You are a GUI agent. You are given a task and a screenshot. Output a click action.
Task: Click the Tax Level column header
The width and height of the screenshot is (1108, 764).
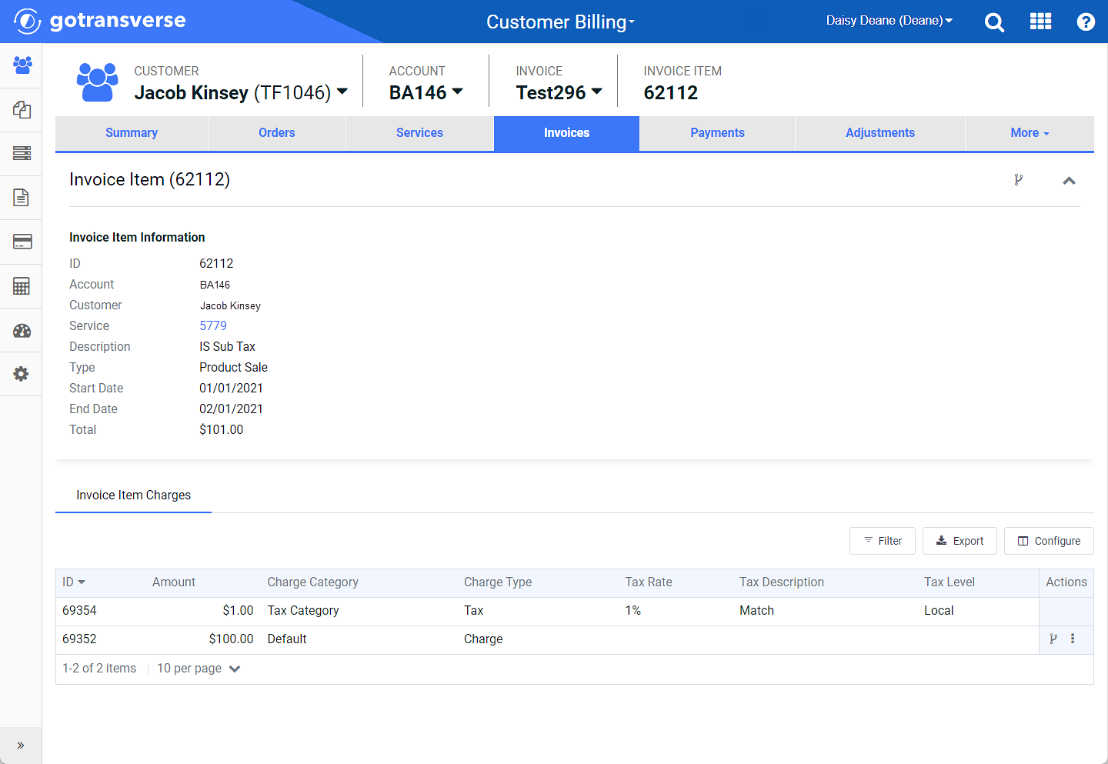[949, 582]
